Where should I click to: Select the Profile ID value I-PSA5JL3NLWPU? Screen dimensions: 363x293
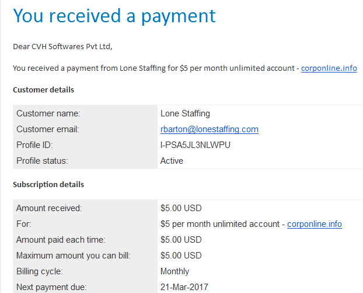pos(195,145)
